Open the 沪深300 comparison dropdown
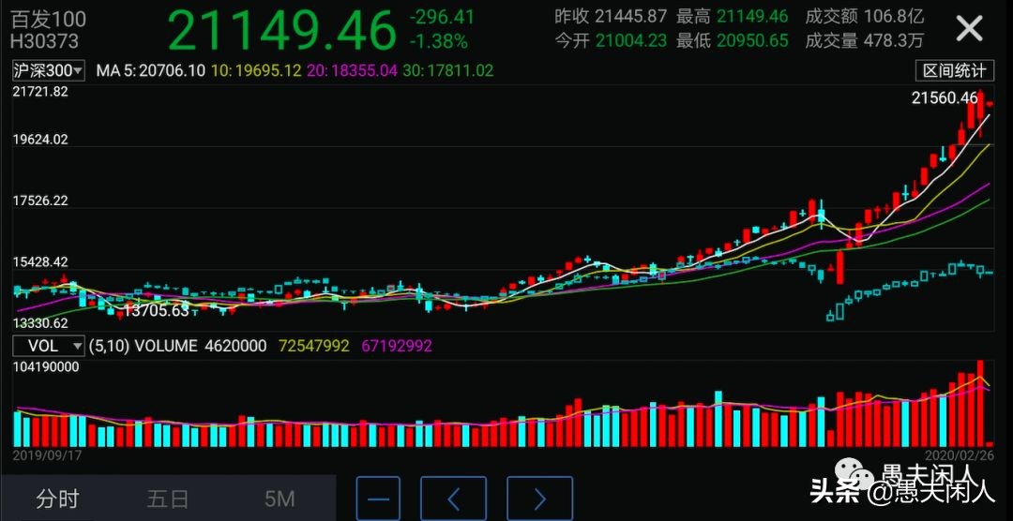The width and height of the screenshot is (1013, 521). click(x=49, y=70)
